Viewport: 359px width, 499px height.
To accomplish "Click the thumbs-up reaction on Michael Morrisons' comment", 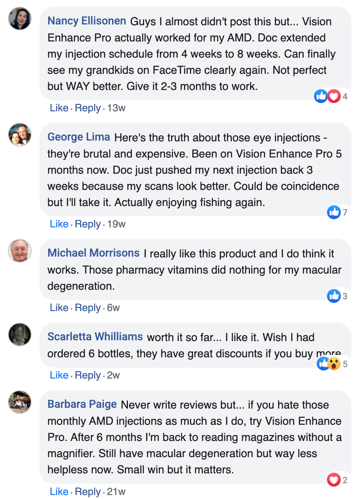I will point(334,296).
